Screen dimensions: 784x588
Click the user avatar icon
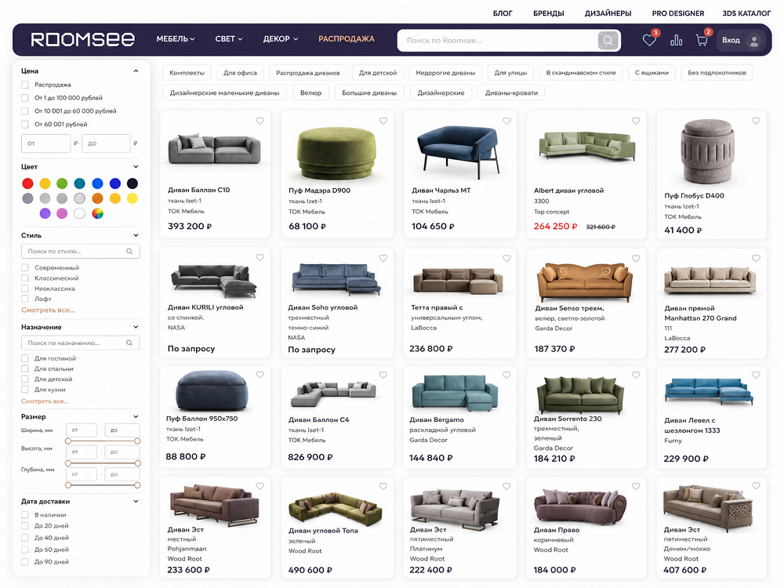(754, 41)
